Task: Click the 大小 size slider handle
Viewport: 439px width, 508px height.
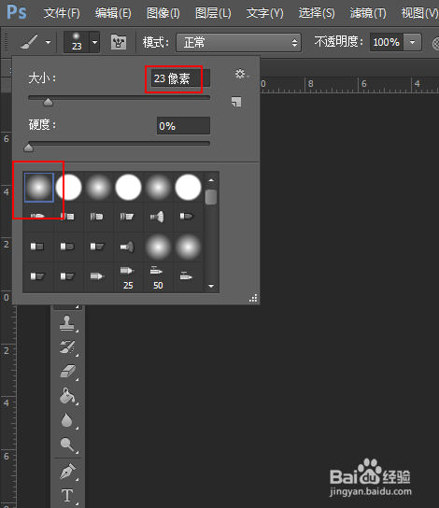Action: coord(48,102)
